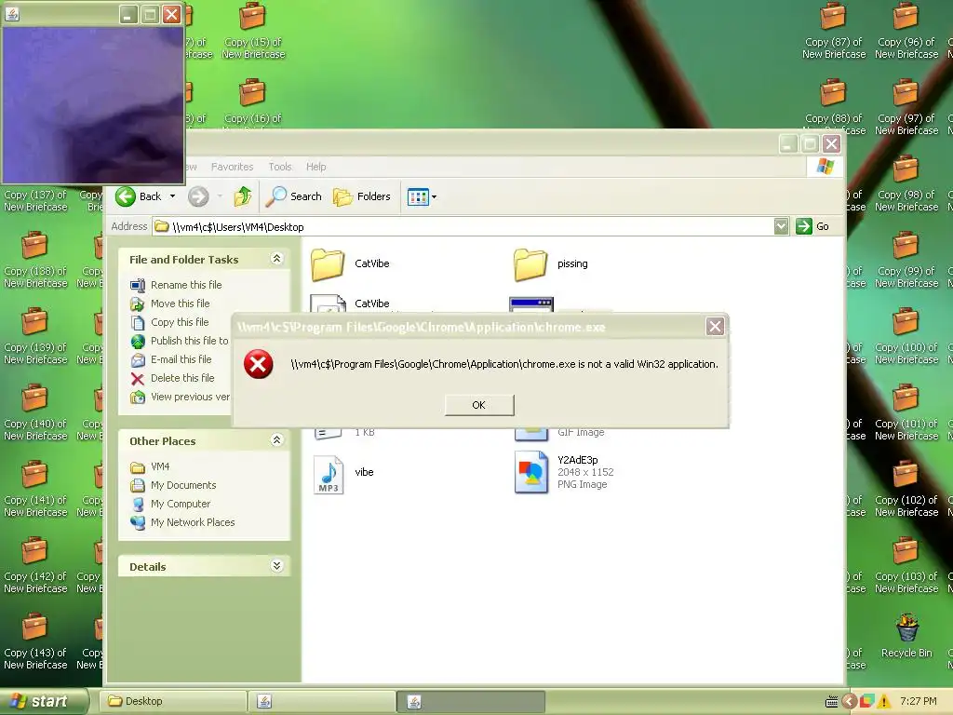Open My Computer in Other Places
Image resolution: width=953 pixels, height=715 pixels.
(181, 504)
